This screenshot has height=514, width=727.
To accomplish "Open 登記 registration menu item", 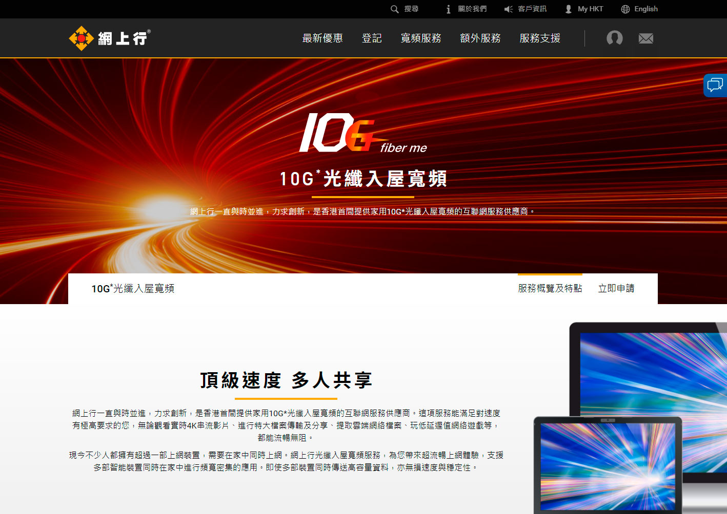I will [372, 38].
